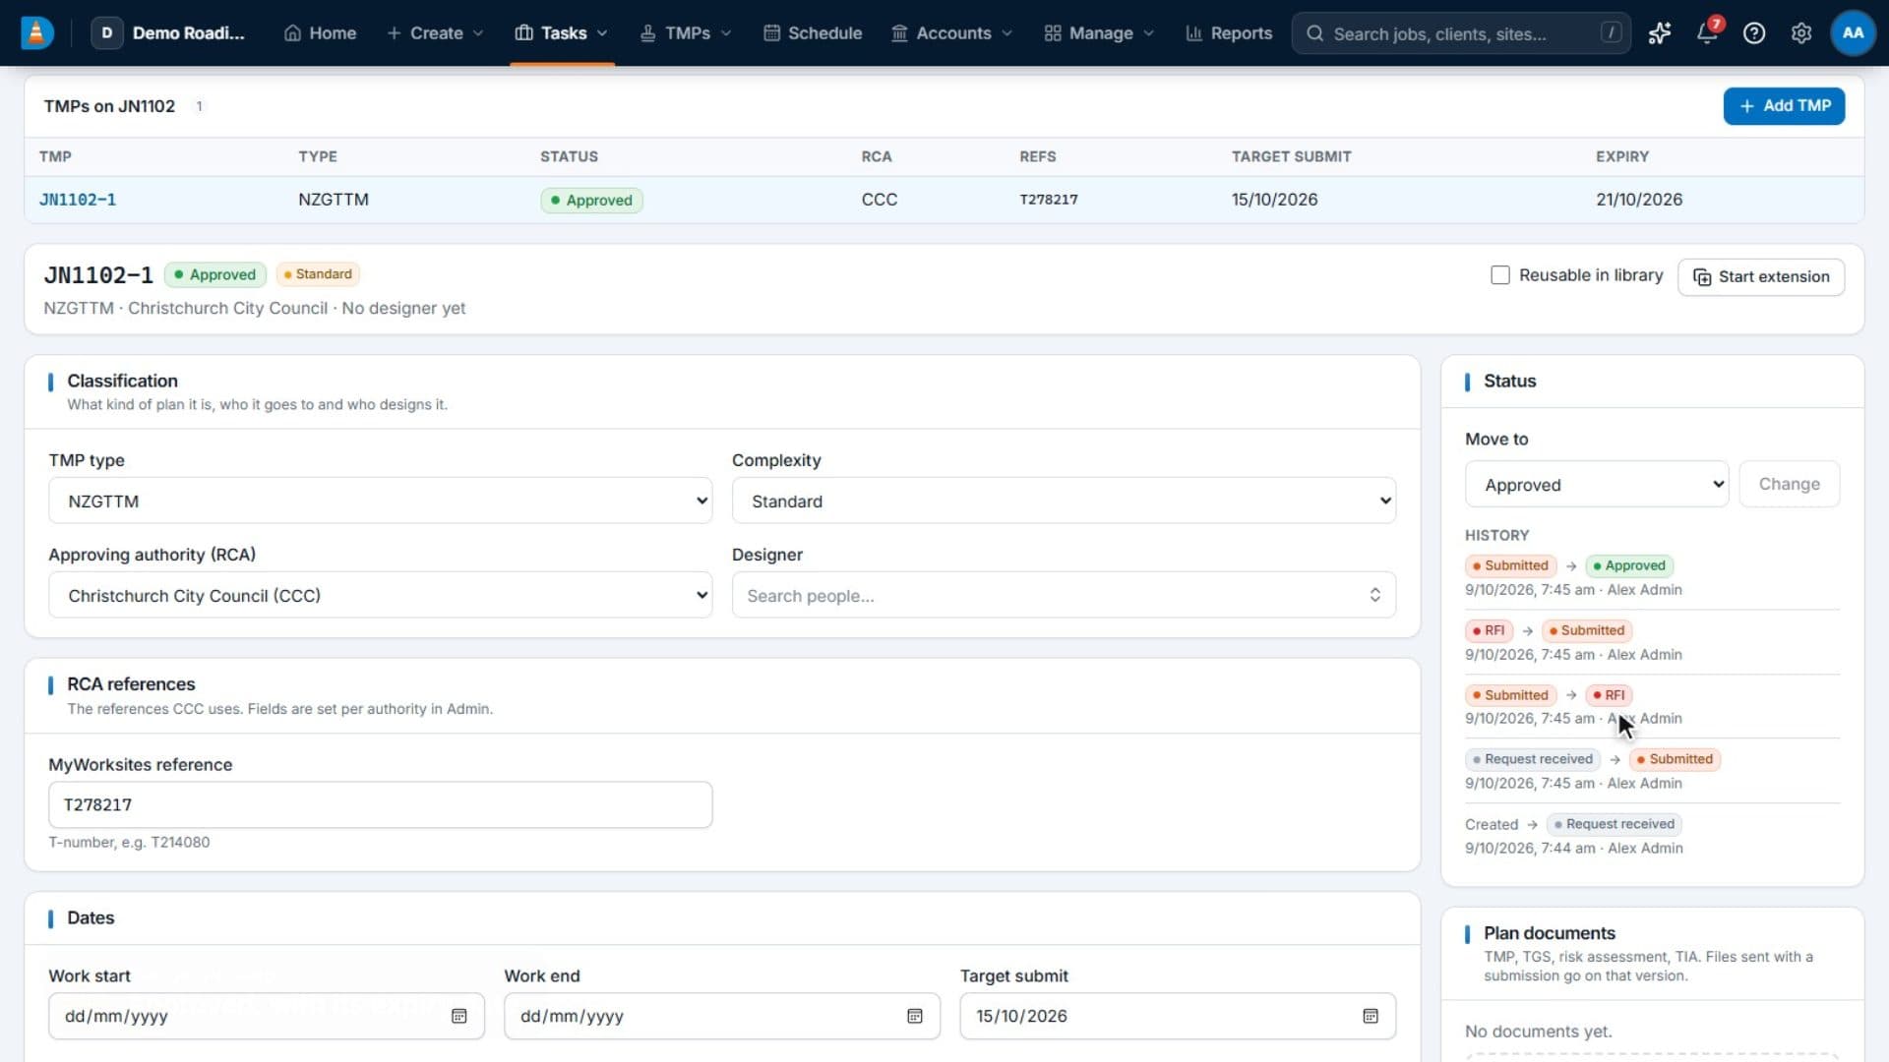The width and height of the screenshot is (1889, 1062).
Task: Focus the search jobs, clients, sites field
Action: pyautogui.click(x=1461, y=33)
